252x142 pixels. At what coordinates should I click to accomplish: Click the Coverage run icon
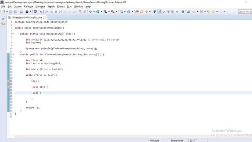point(105,11)
